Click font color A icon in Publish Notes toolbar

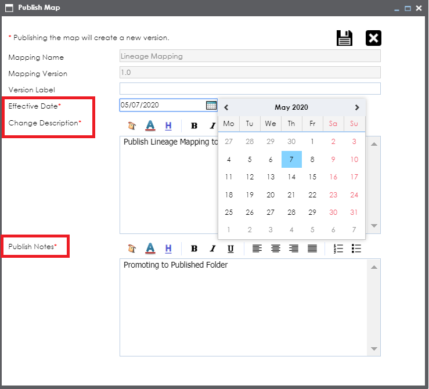click(150, 248)
